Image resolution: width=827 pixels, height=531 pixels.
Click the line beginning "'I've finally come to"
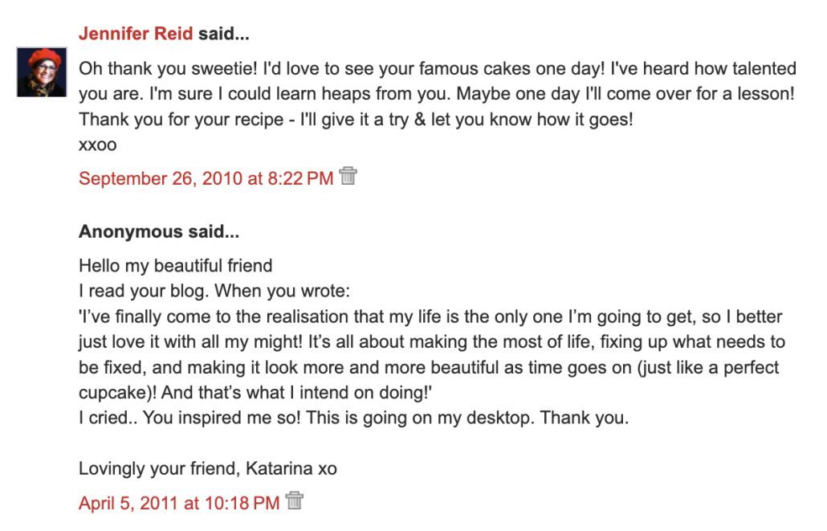click(430, 317)
